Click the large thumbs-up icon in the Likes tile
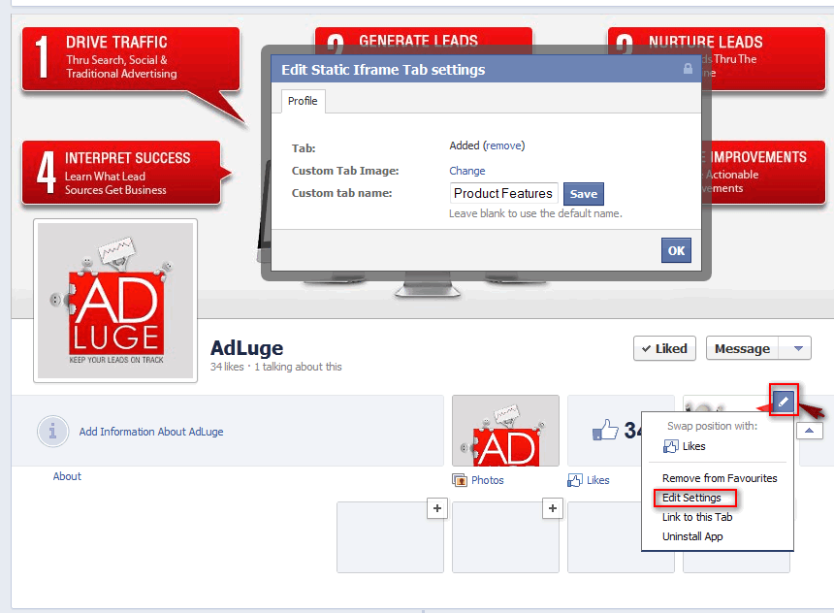The image size is (834, 613). point(606,430)
